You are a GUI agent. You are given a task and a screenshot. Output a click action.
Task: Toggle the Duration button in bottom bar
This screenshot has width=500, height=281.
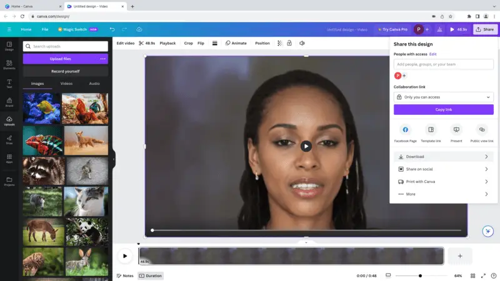[151, 275]
